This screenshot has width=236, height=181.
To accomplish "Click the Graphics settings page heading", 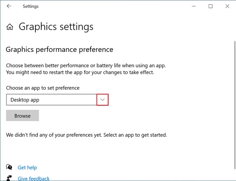I will click(x=56, y=27).
